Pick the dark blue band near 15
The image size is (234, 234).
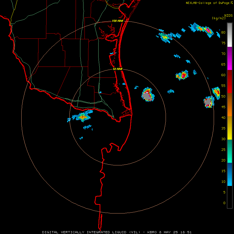tap(230, 169)
